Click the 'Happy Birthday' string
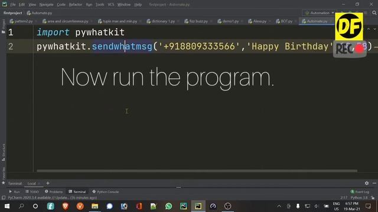The height and width of the screenshot is (212, 378). click(x=289, y=47)
